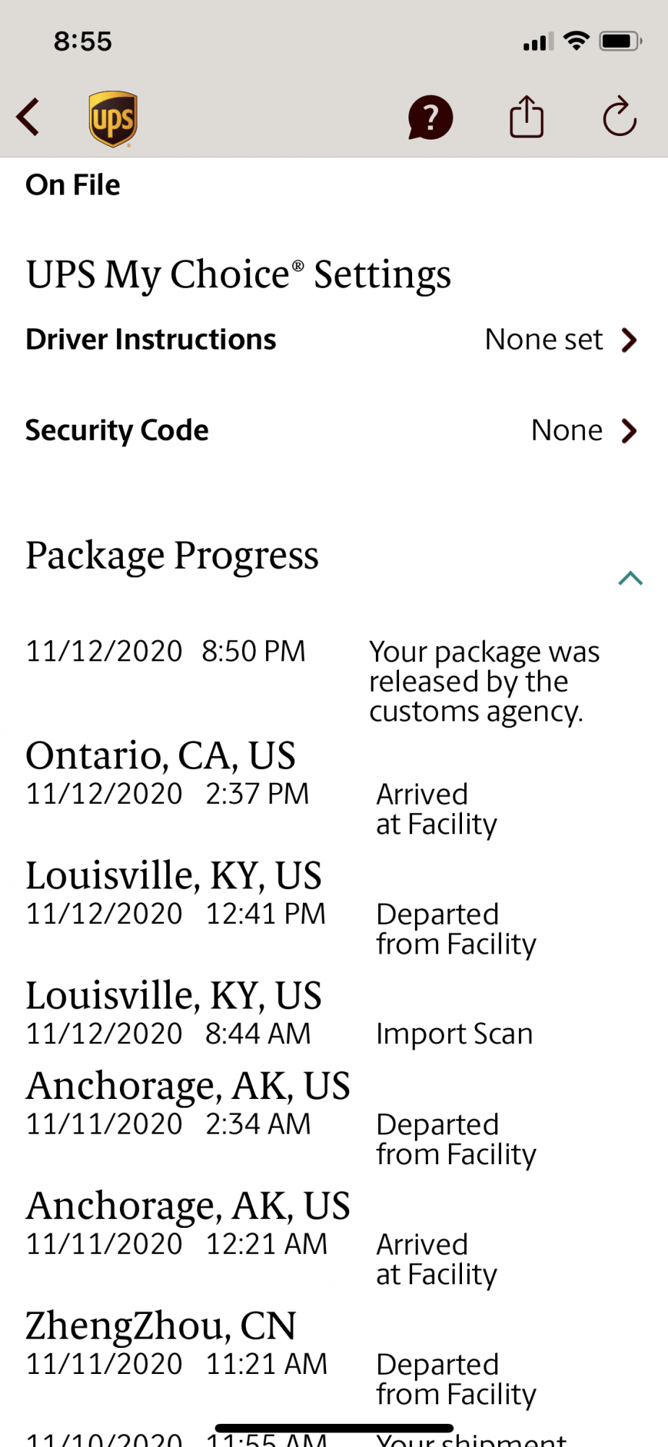Open the help chat question icon
The width and height of the screenshot is (668, 1447).
430,117
